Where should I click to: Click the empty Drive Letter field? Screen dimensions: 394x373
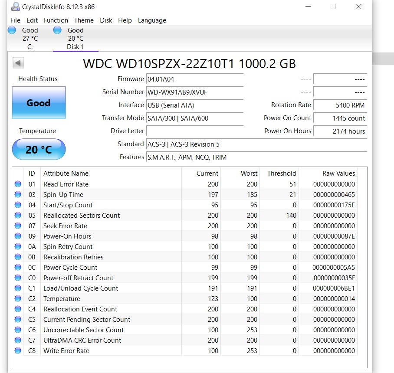click(195, 131)
